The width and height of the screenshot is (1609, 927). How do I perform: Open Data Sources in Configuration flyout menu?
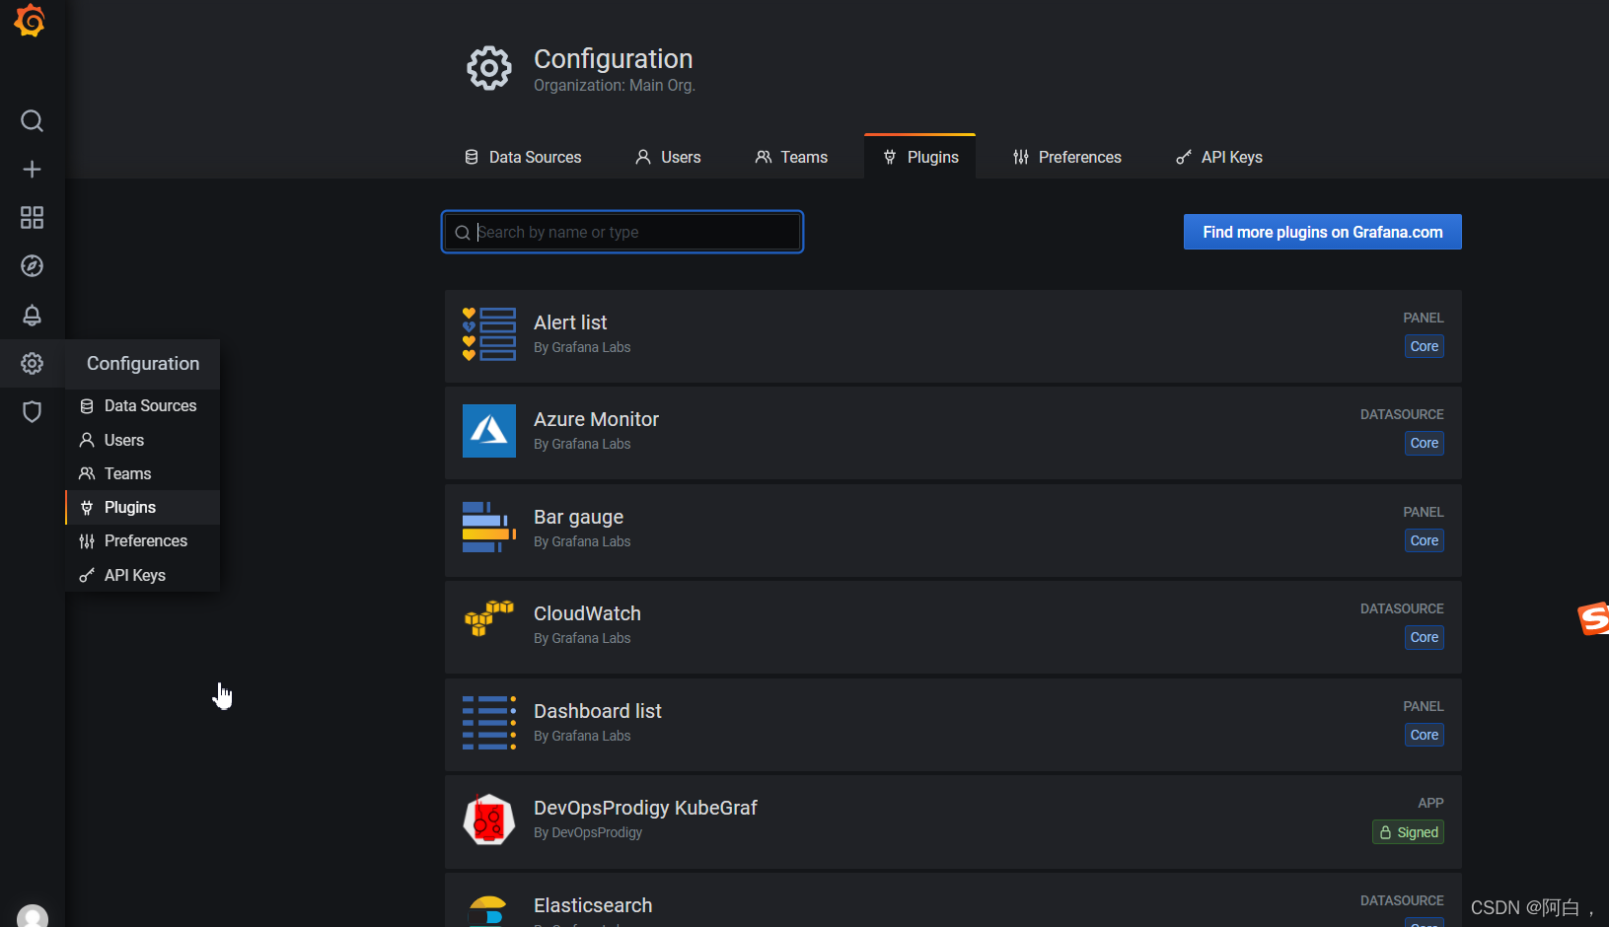(x=143, y=406)
